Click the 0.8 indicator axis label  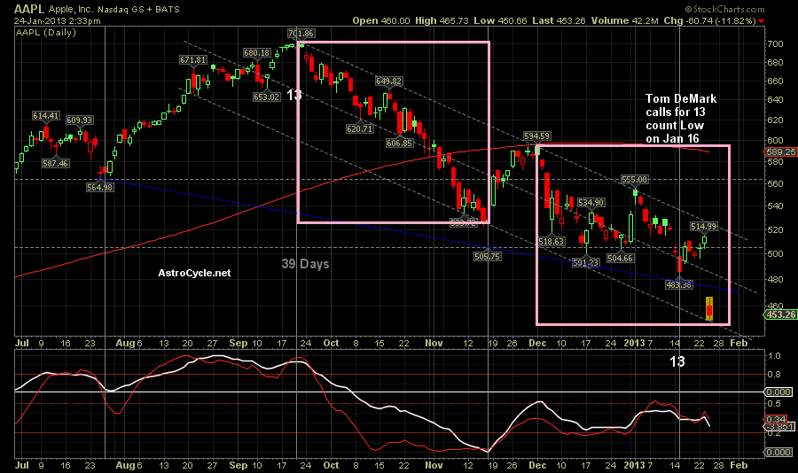point(774,375)
